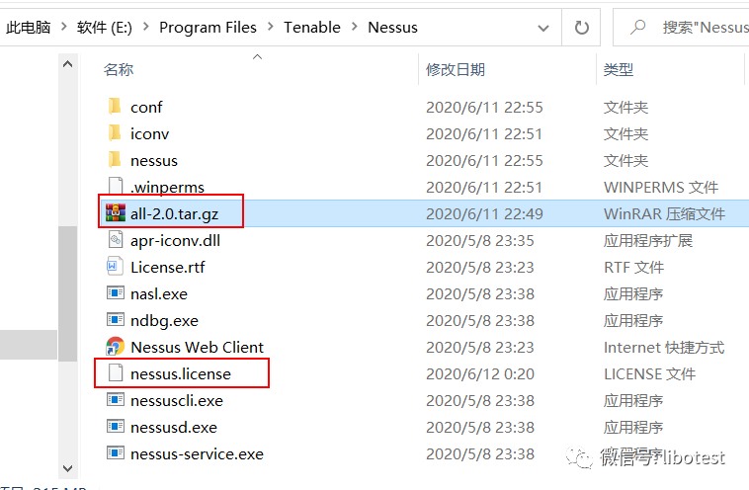Select the conf folder icon

click(115, 106)
